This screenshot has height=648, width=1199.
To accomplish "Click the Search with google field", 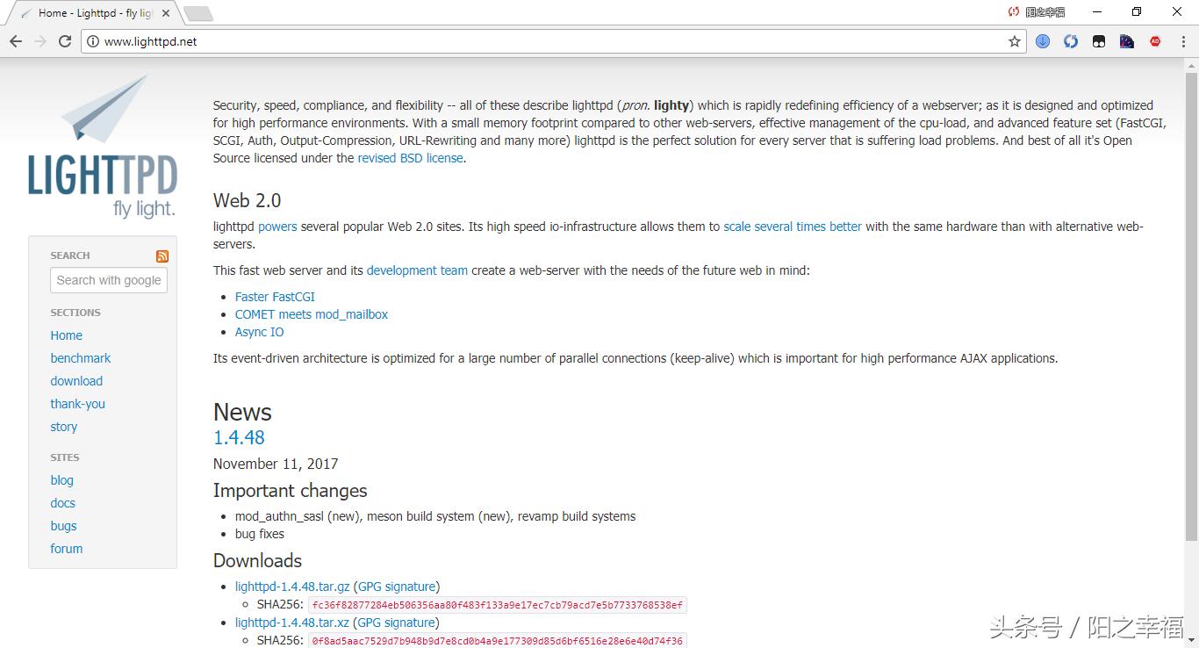I will pos(109,280).
